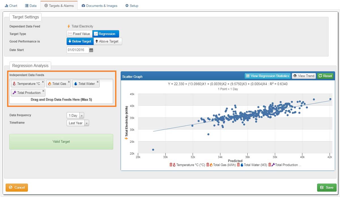This screenshot has height=197, width=340.
Task: Remove the Total Production data feed tag
Action: [43, 91]
